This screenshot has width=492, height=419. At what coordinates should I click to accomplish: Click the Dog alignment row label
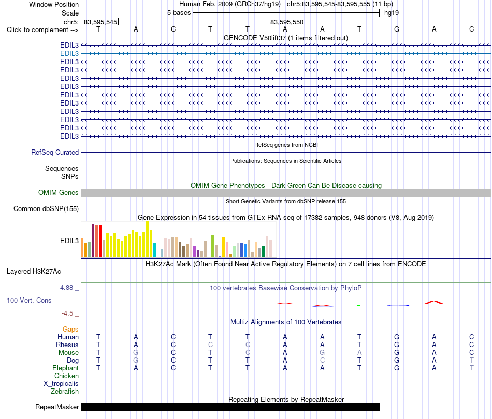(x=73, y=361)
